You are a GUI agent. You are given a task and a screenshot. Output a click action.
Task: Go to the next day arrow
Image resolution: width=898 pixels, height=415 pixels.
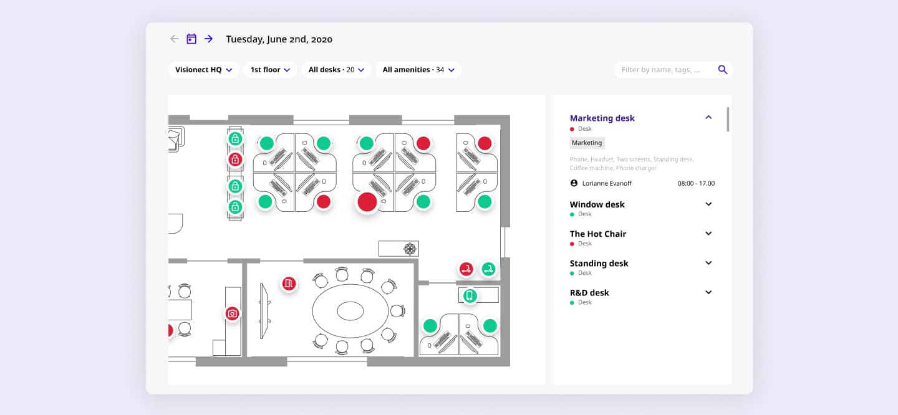[x=209, y=39]
